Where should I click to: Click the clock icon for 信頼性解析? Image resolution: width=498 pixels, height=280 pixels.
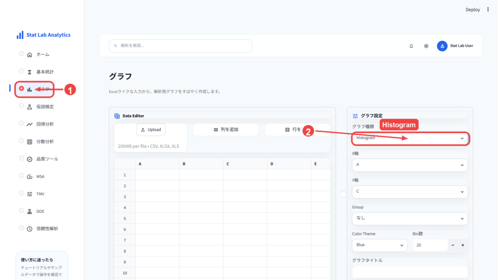(x=30, y=228)
